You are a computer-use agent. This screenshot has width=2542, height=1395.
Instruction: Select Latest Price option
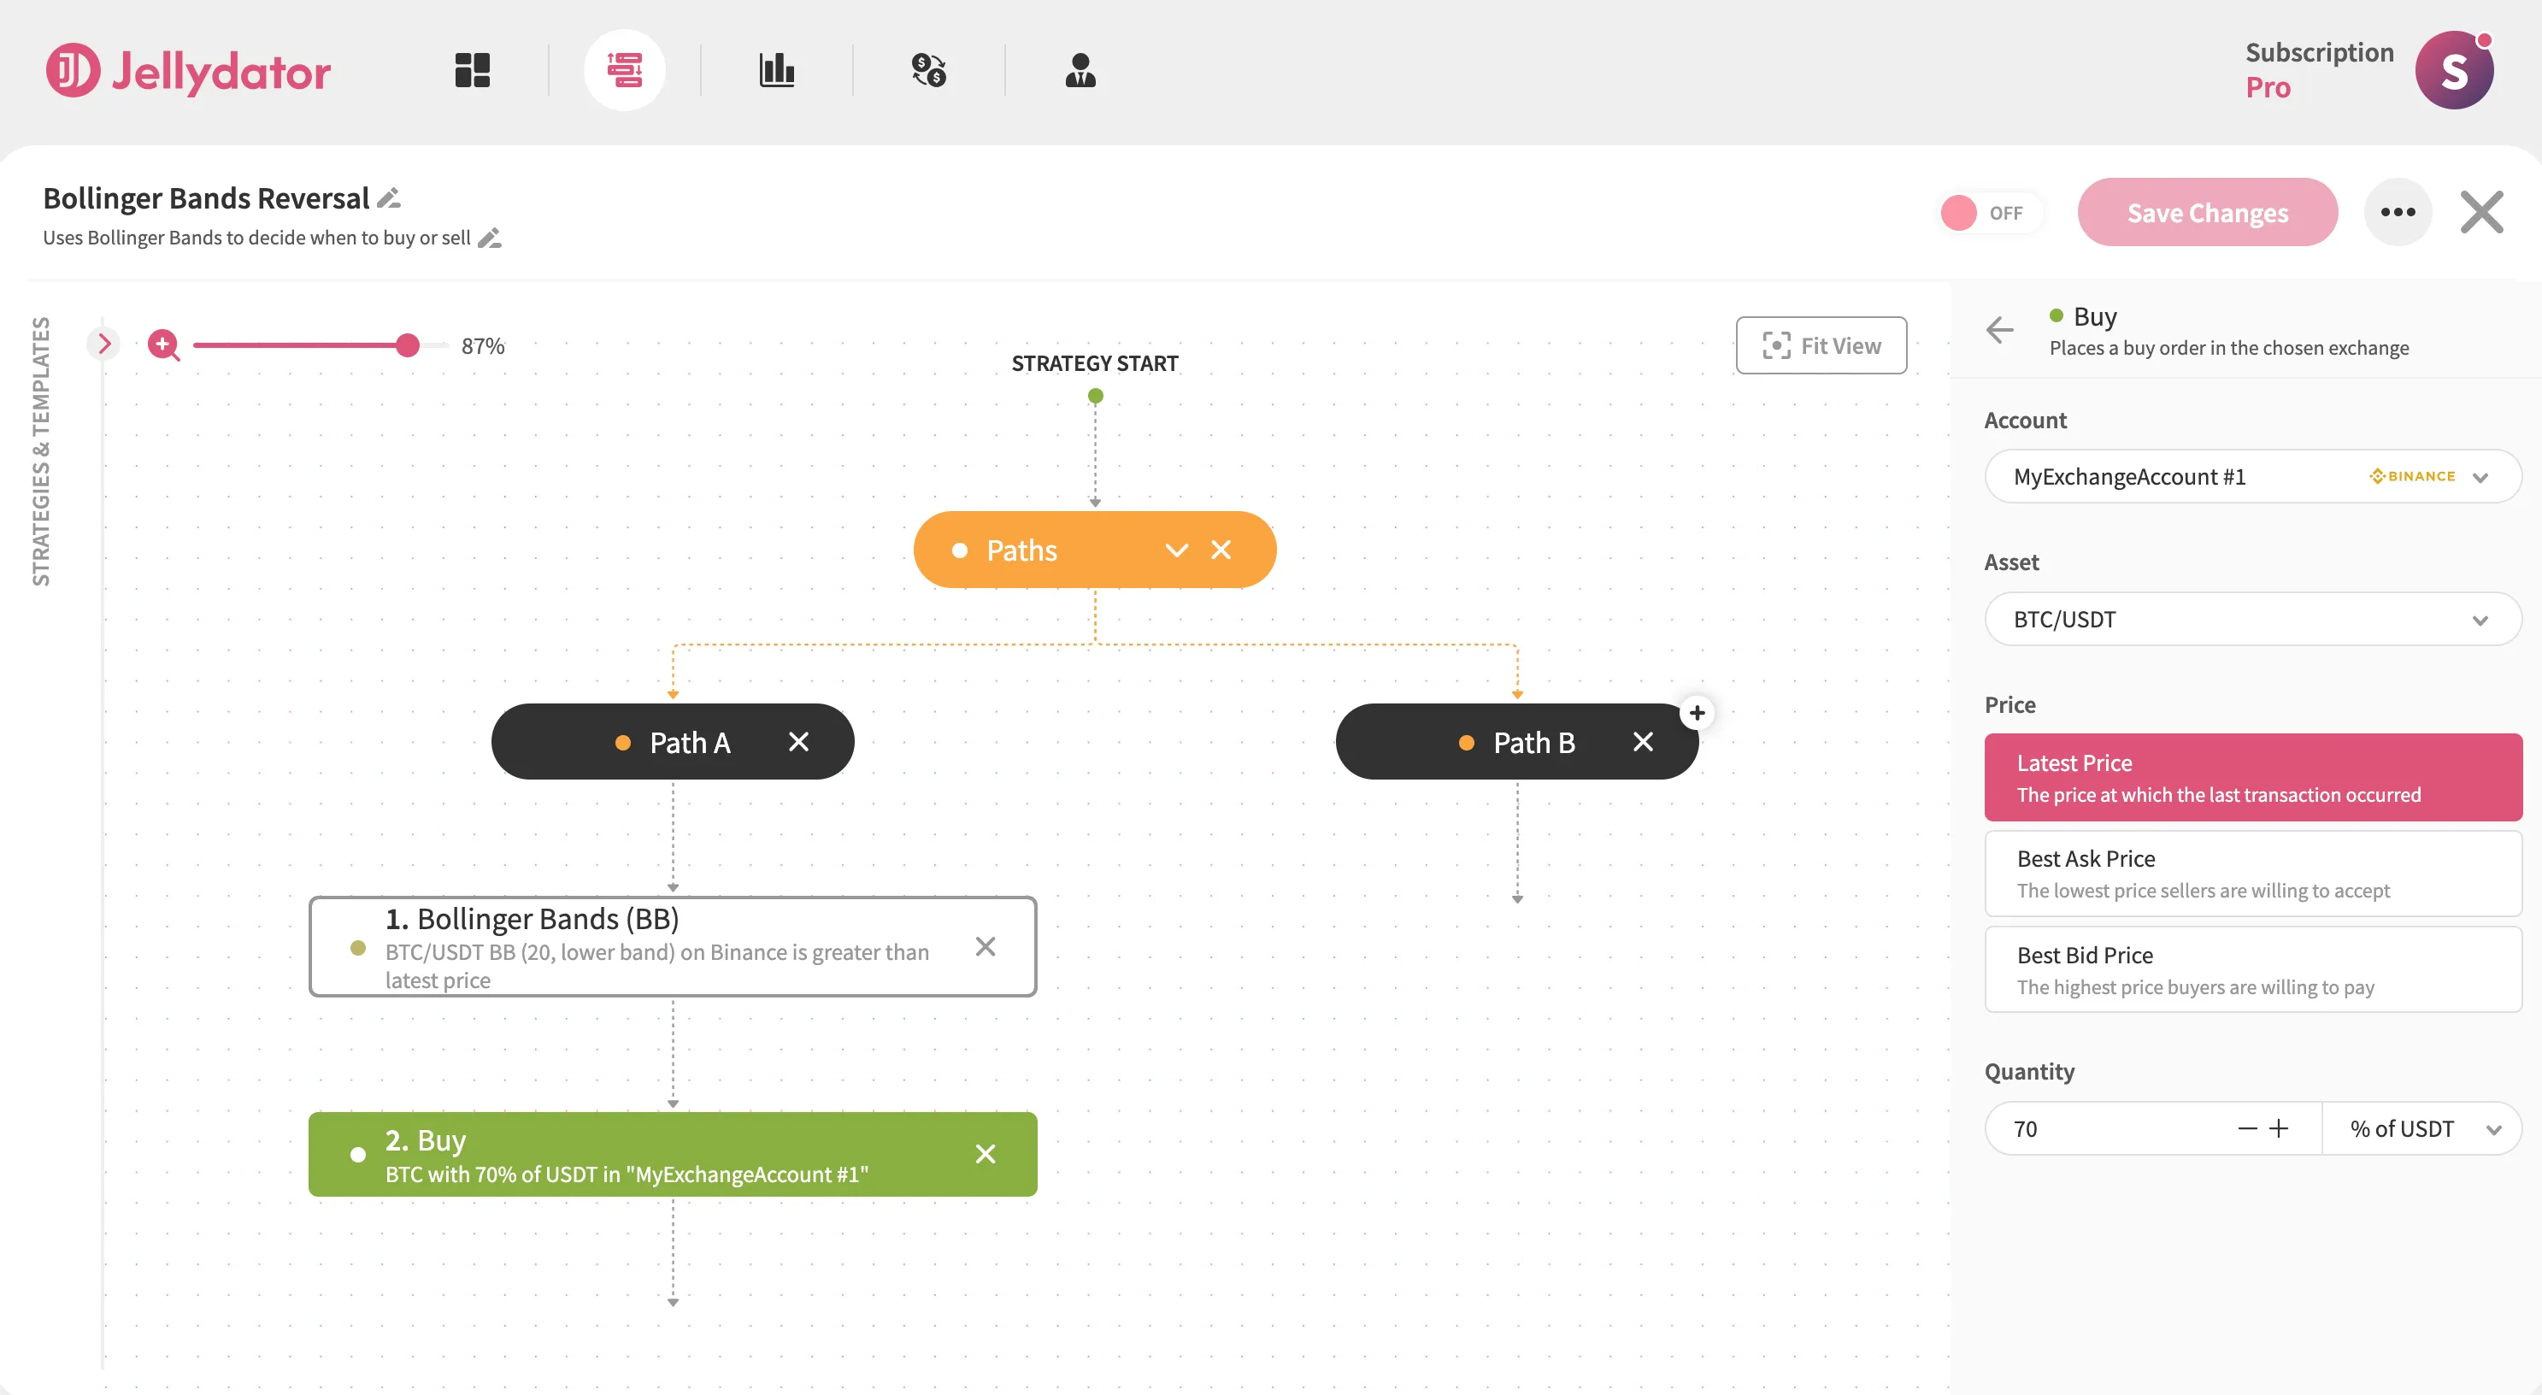click(x=2253, y=777)
